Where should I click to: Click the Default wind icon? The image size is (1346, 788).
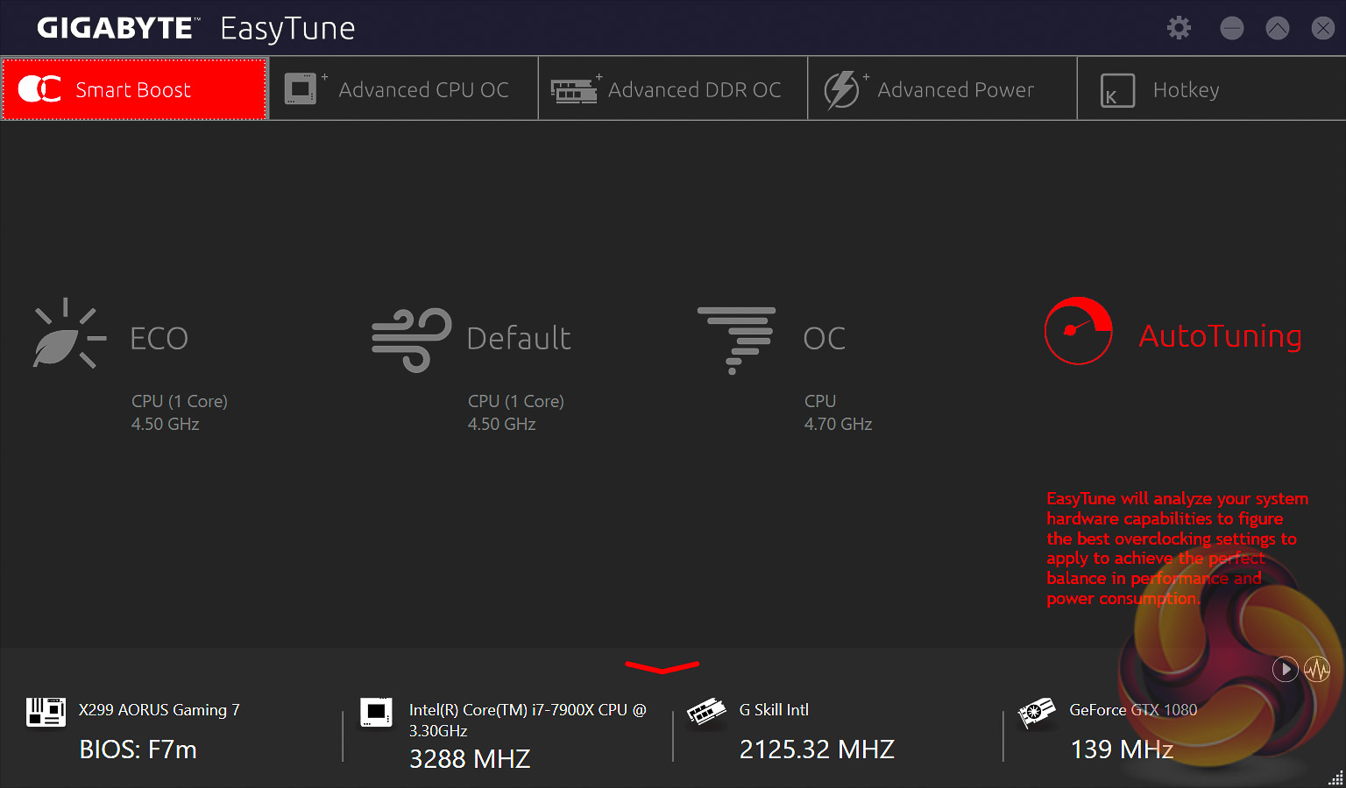tap(411, 340)
